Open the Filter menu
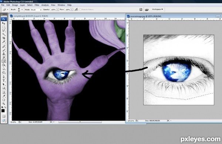Image resolution: width=222 pixels, height=144 pixels. click(37, 5)
